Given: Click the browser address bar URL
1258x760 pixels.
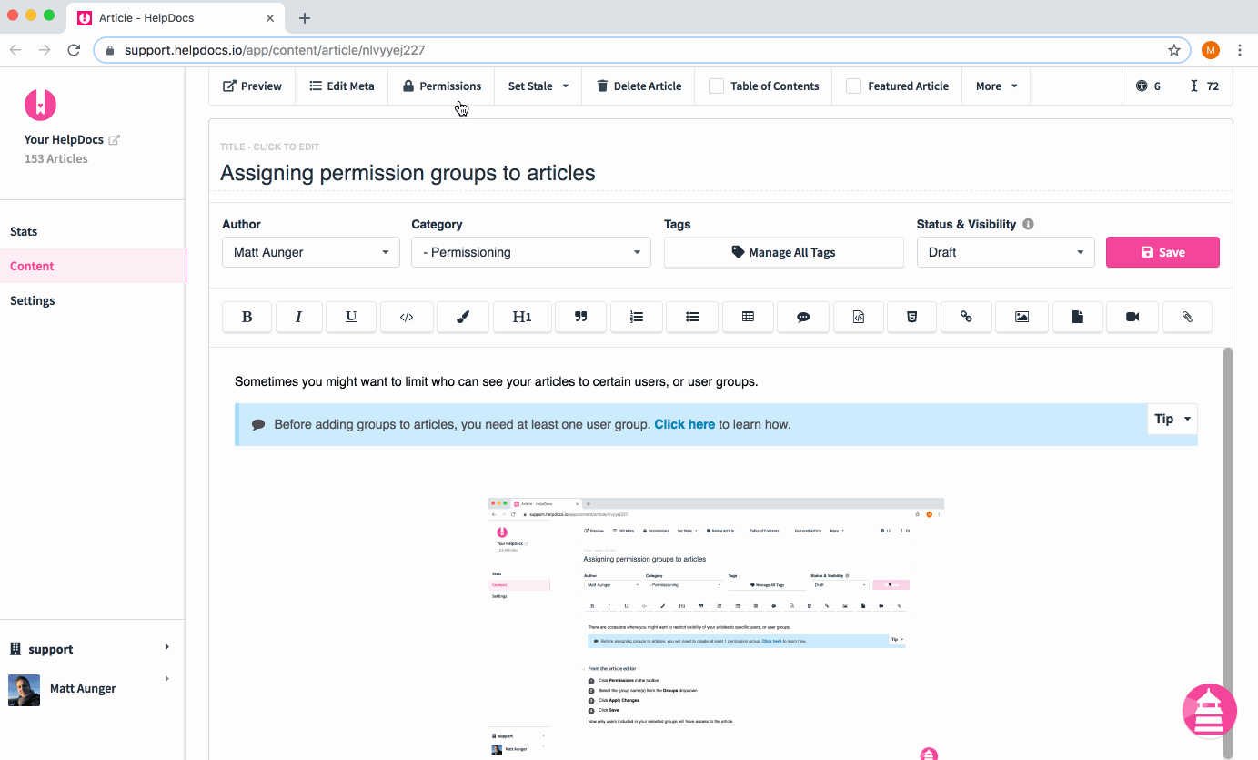Looking at the screenshot, I should click(275, 50).
